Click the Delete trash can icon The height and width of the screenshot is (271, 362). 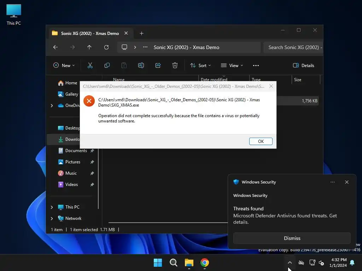point(175,65)
